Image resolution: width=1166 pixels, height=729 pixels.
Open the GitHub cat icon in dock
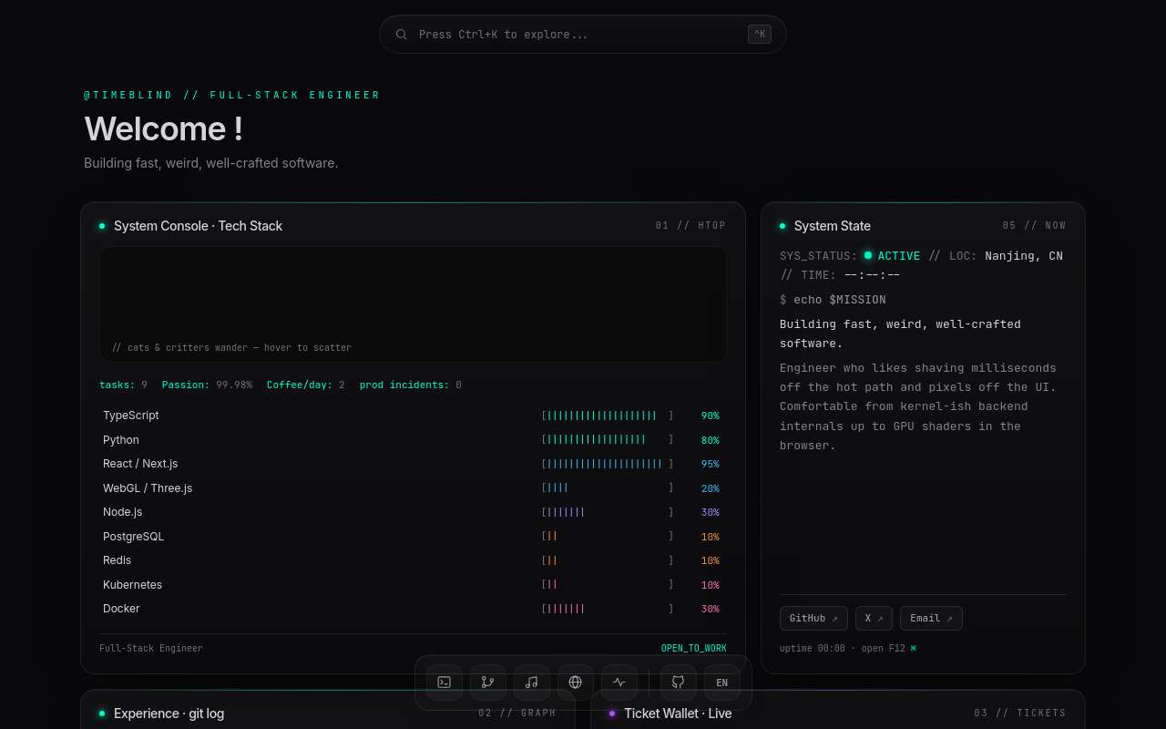679,683
